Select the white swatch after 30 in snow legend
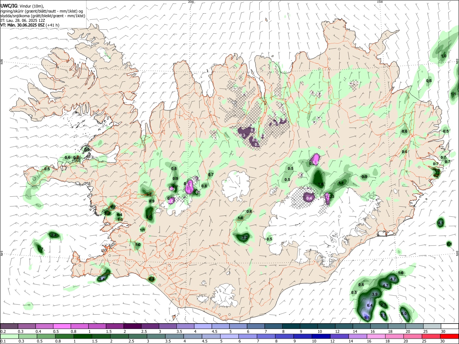The height and width of the screenshot is (344, 459). click(x=450, y=326)
